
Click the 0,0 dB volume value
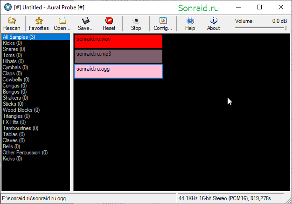coord(279,21)
